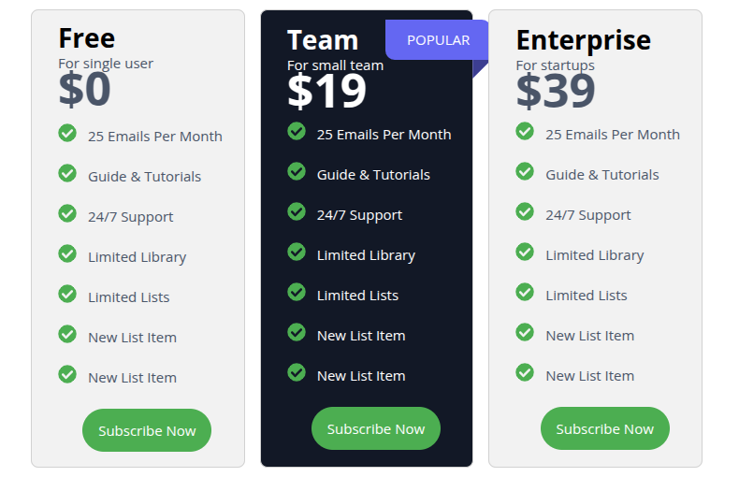Viewport: 739px width, 477px height.
Task: Click Subscribe Now in Team plan
Action: [376, 428]
